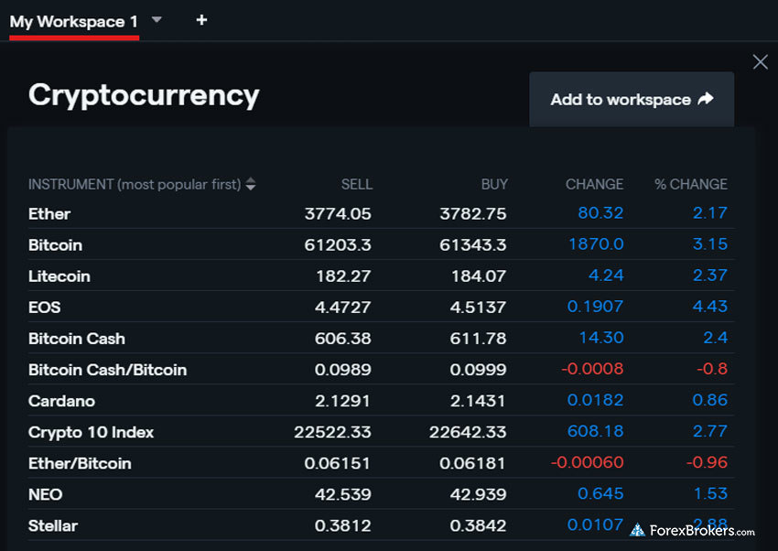778x551 pixels.
Task: Close the Cryptocurrency panel with X
Action: 760,62
